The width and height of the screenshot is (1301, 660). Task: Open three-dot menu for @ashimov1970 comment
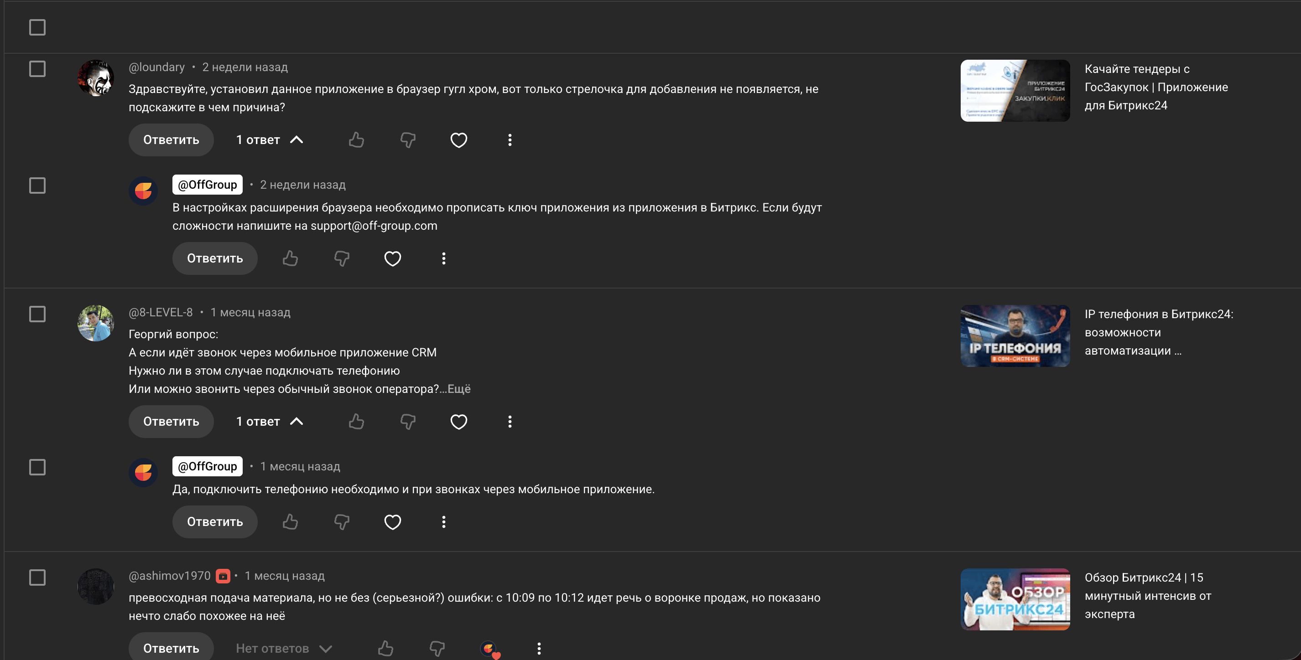[539, 649]
